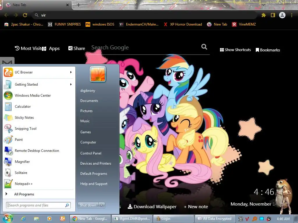Viewport: 298px width, 223px height.
Task: Open Documents from Start menu
Action: (89, 101)
